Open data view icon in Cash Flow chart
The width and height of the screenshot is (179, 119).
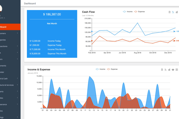(170, 12)
